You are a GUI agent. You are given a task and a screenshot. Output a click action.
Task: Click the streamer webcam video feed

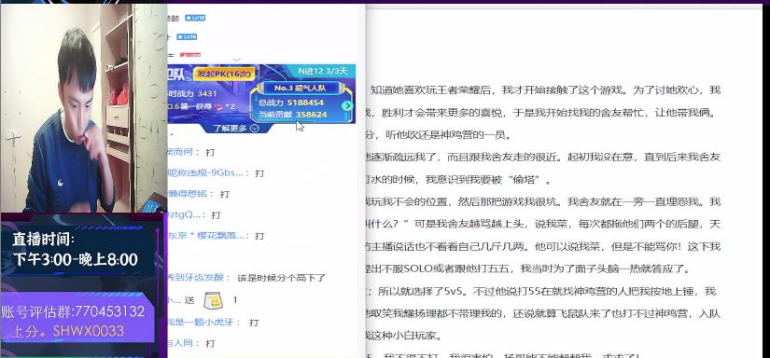coord(83,108)
